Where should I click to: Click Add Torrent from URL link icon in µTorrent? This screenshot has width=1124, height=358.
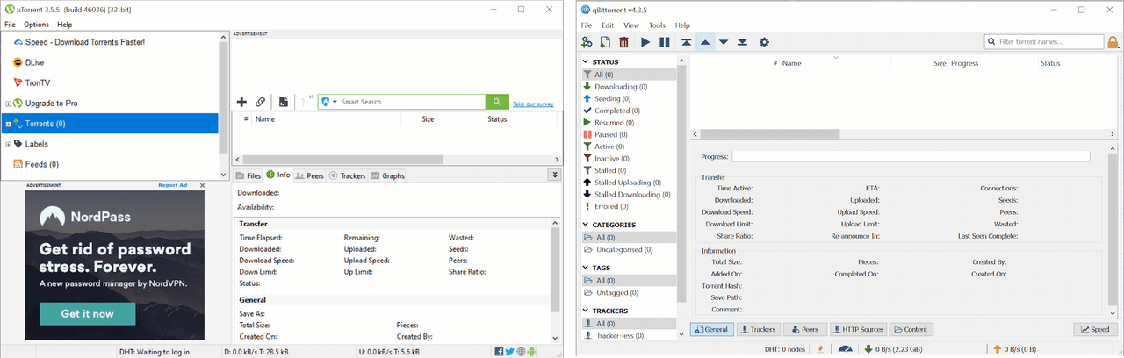261,102
